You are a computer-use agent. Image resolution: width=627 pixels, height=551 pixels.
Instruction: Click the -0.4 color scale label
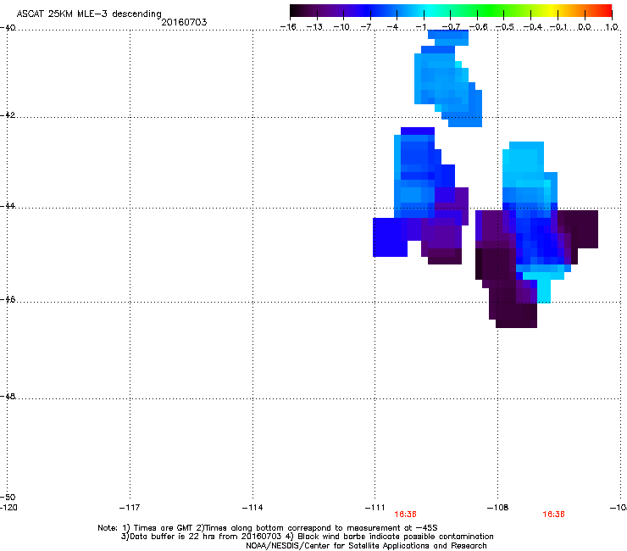[532, 27]
